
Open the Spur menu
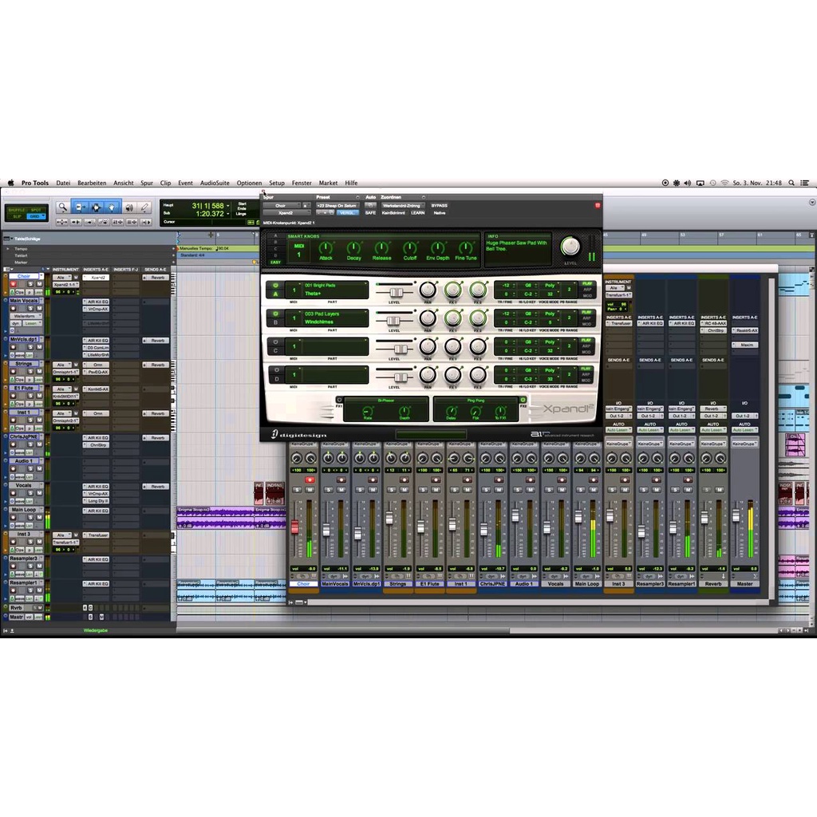tap(147, 183)
